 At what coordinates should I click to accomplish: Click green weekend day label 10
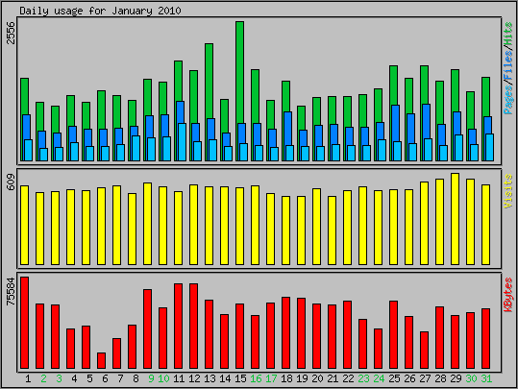click(163, 378)
